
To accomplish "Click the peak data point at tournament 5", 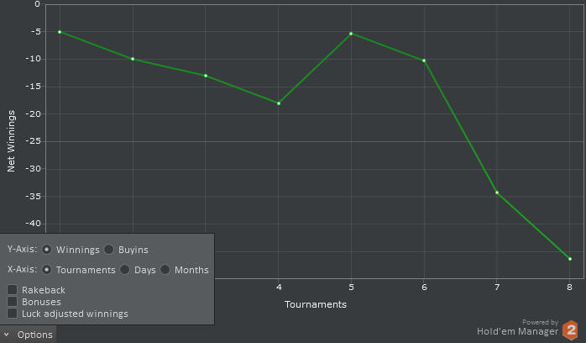I will (x=351, y=34).
